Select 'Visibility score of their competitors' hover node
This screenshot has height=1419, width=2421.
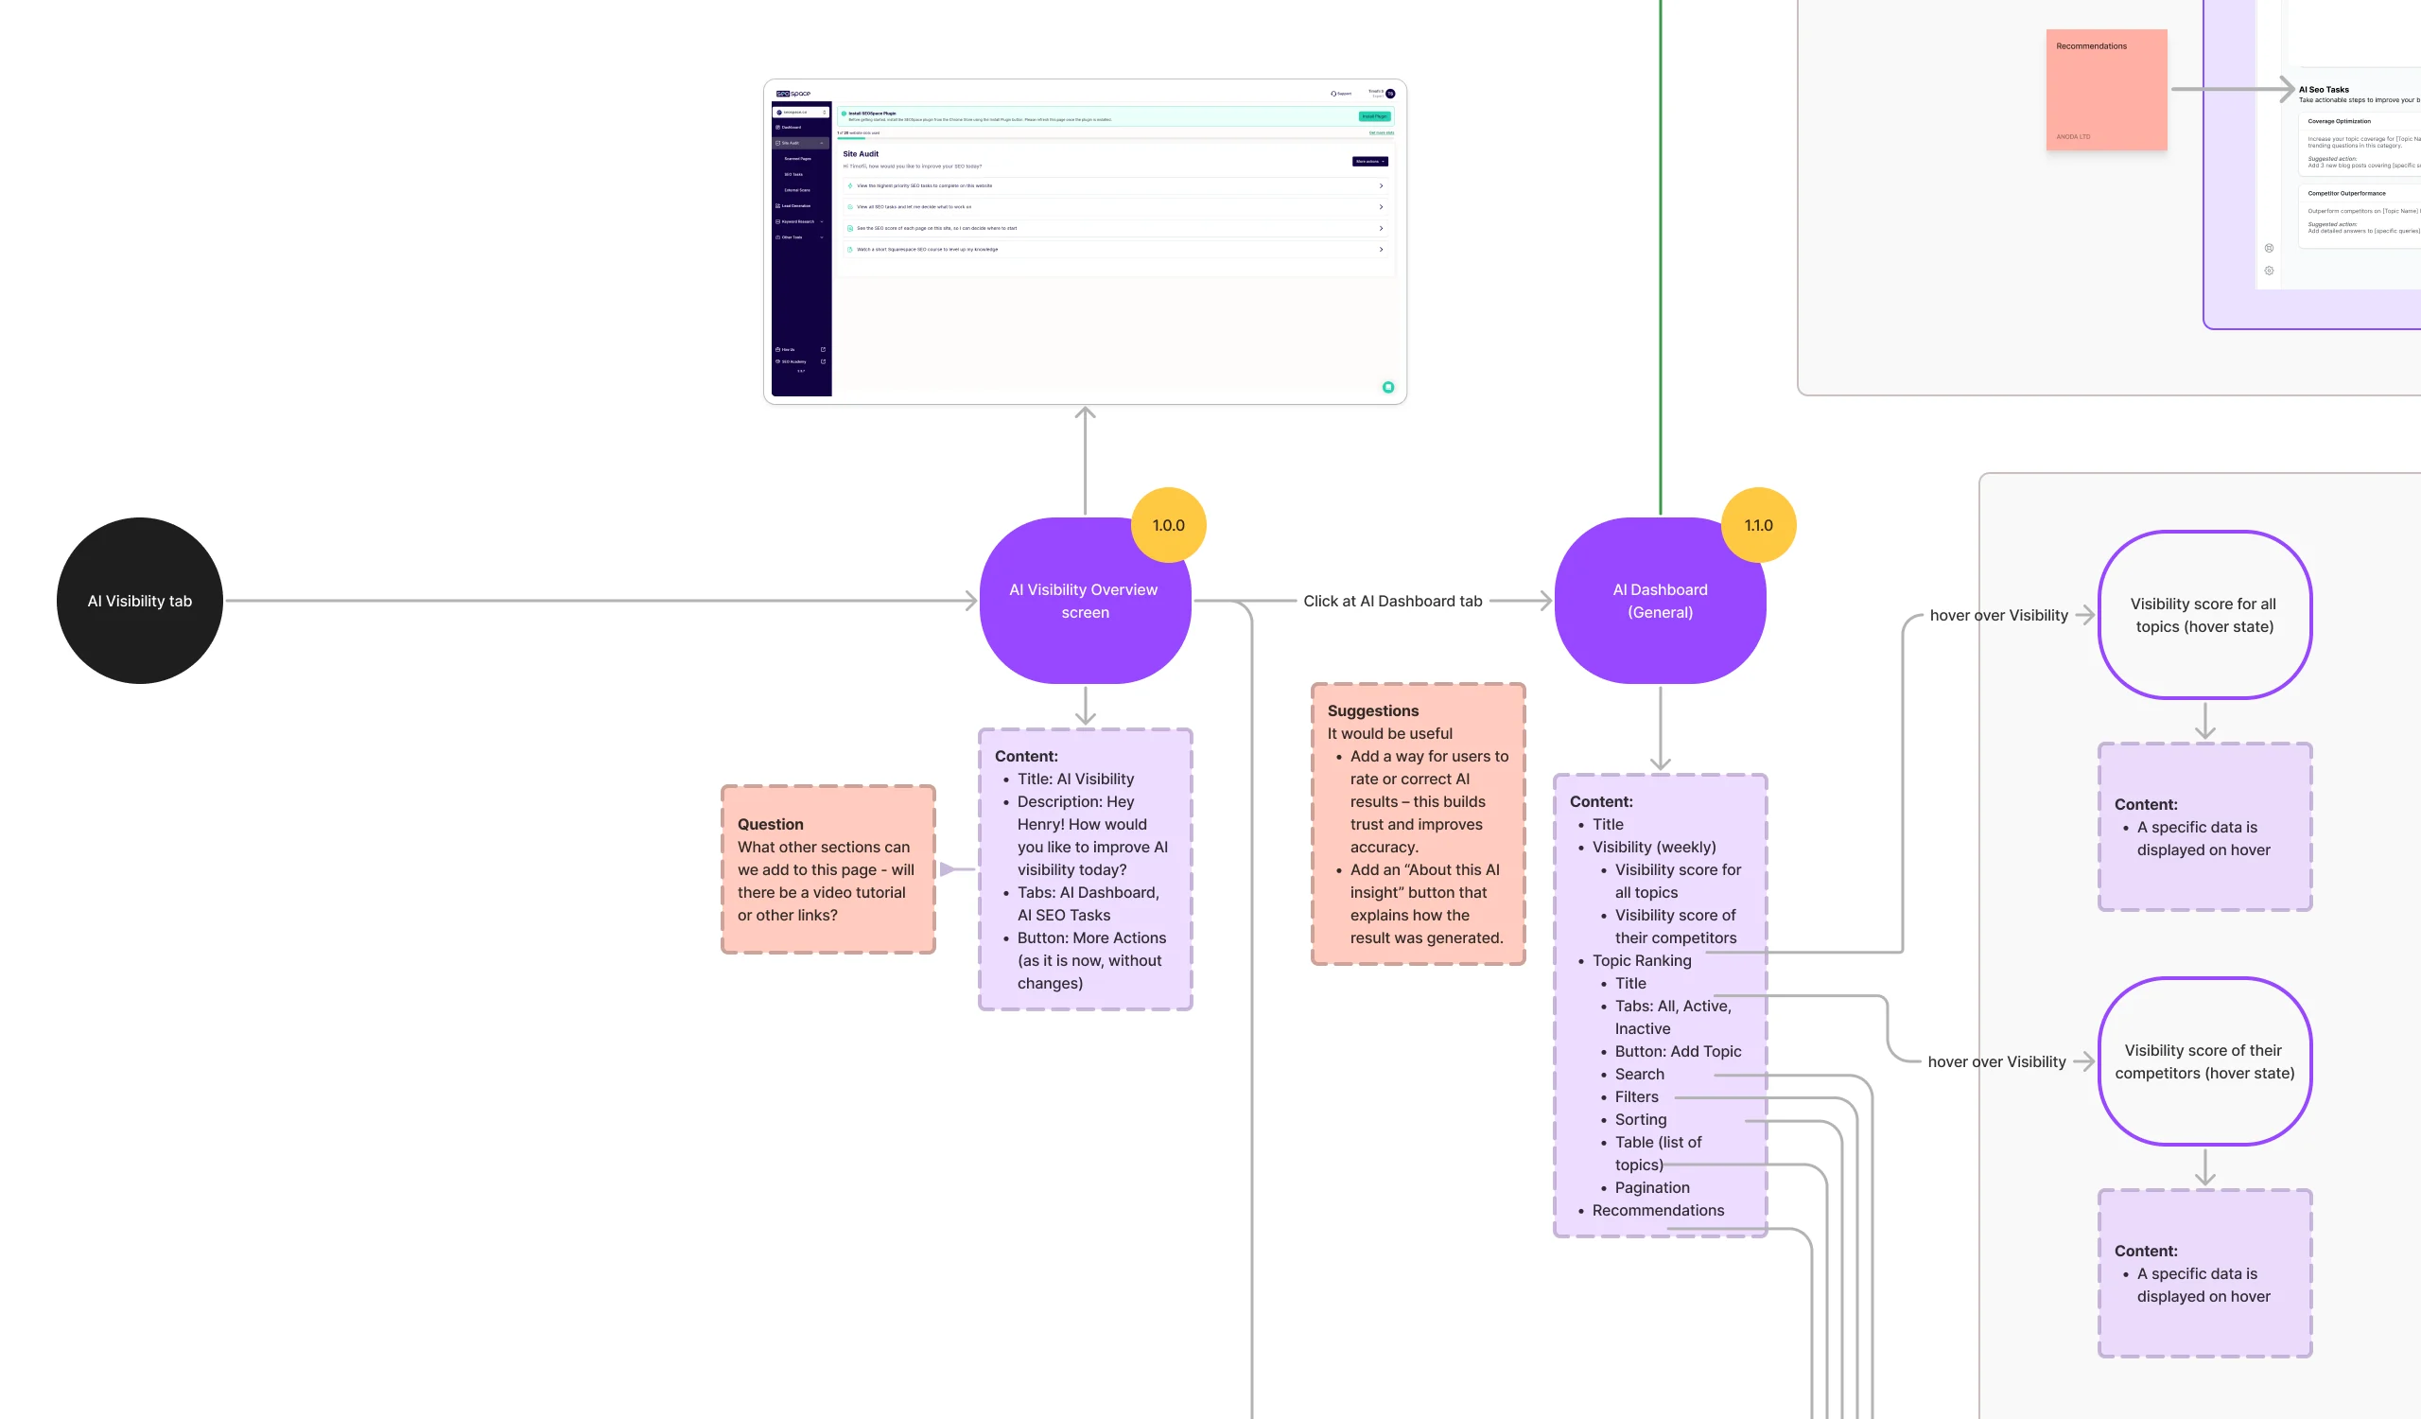2203,1061
